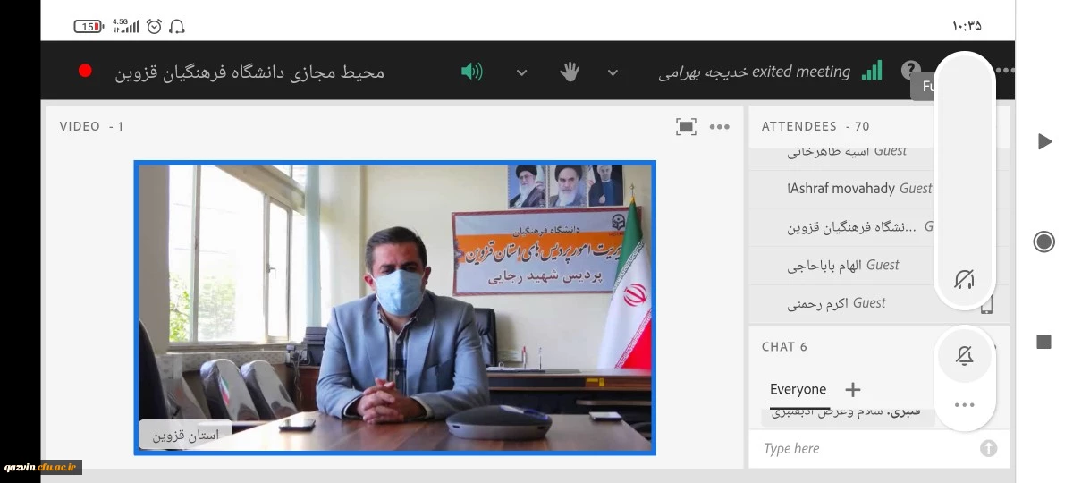1073x483 pixels.
Task: Select the Everyone chat tab
Action: pyautogui.click(x=798, y=389)
